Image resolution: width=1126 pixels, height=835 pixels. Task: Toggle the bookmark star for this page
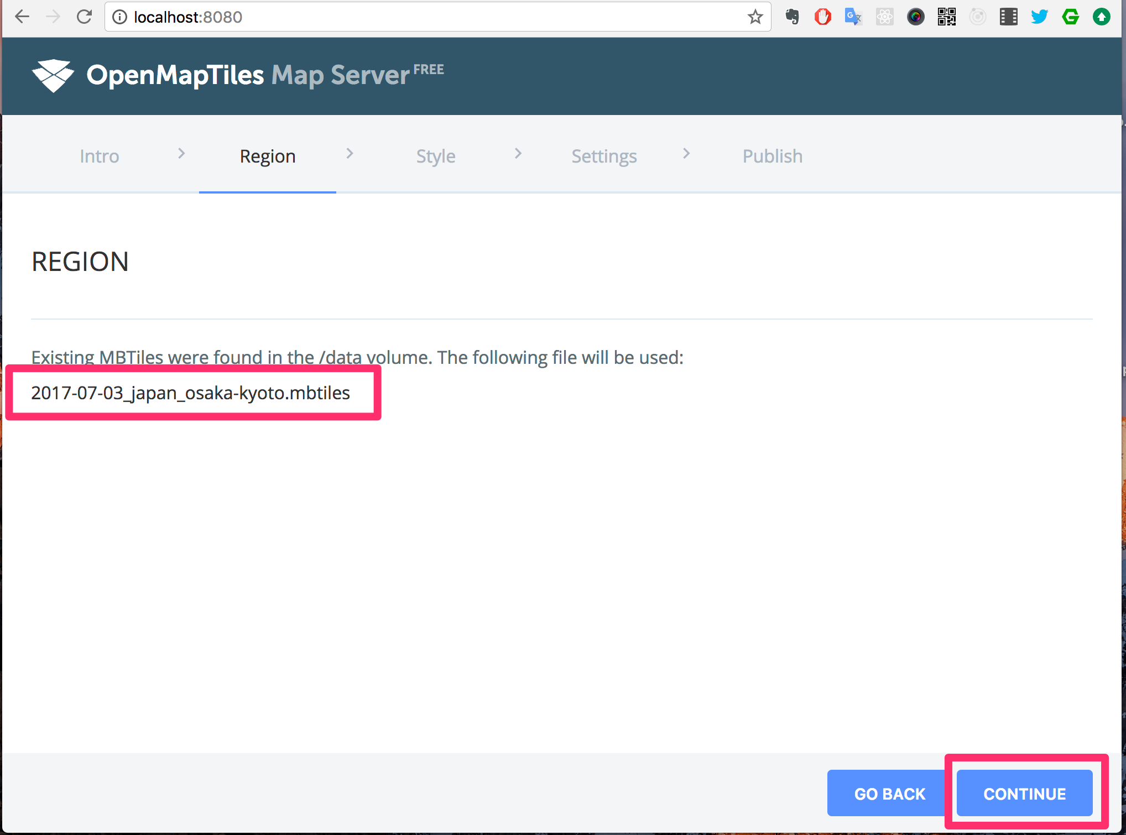point(755,17)
